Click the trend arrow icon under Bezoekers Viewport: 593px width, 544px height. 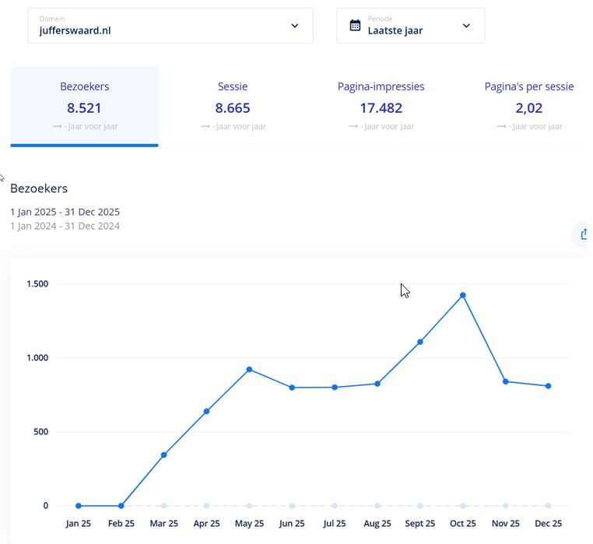[57, 126]
